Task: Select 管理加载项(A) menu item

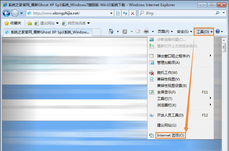Action: 181,63
